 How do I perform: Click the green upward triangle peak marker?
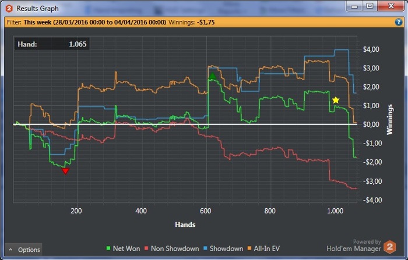pos(213,76)
